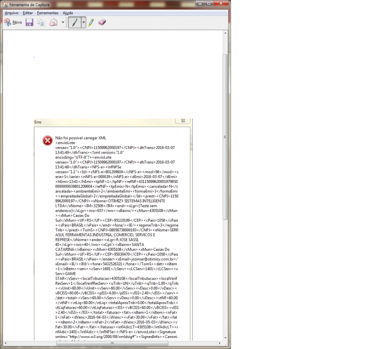Click text 'ASUL FERRAMENTAS INDUSTRIA, COMERCIO, SERVICOS E'
The image size is (373, 349).
[105, 235]
